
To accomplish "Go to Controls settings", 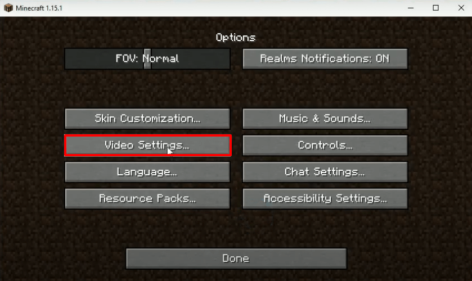I will pyautogui.click(x=325, y=146).
